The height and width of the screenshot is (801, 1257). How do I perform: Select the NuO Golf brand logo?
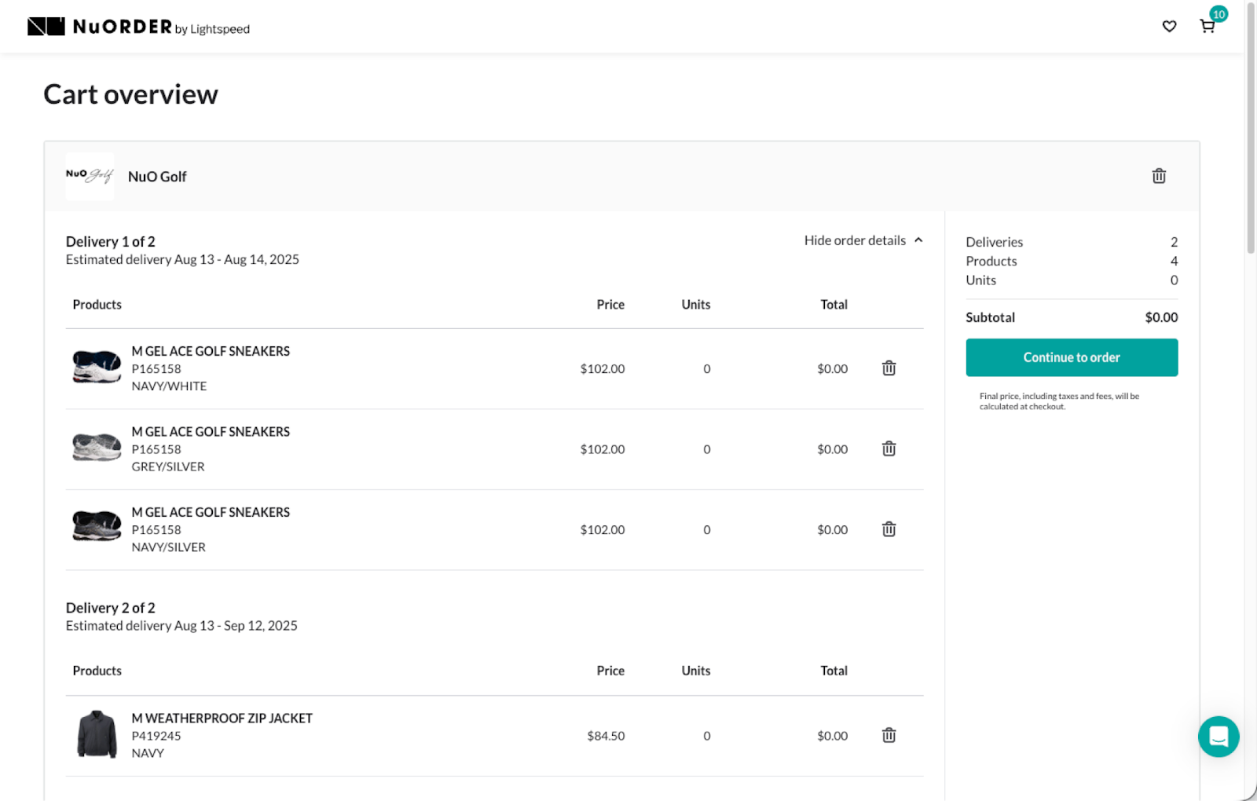89,176
